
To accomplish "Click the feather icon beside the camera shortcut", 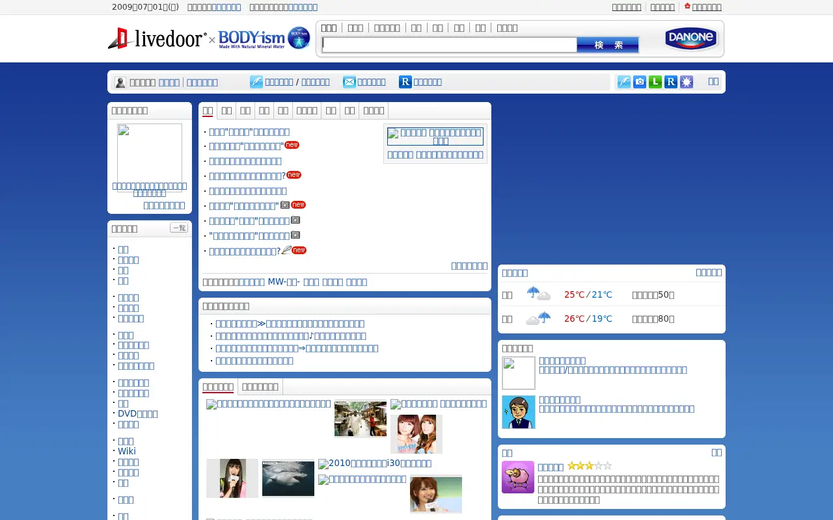I will pos(624,82).
